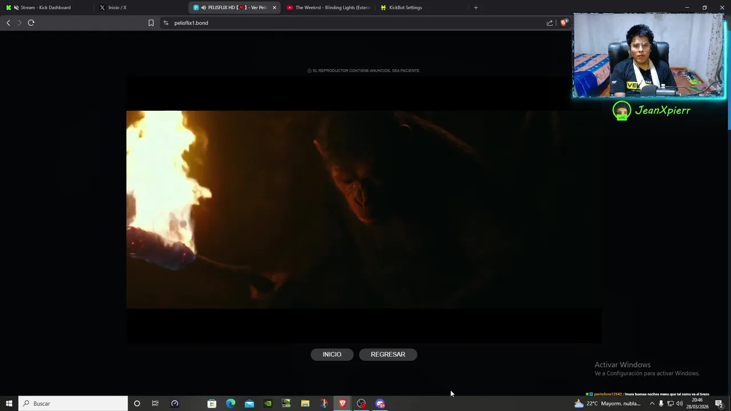
Task: Bookmark this page with the bookmark icon
Action: click(151, 23)
